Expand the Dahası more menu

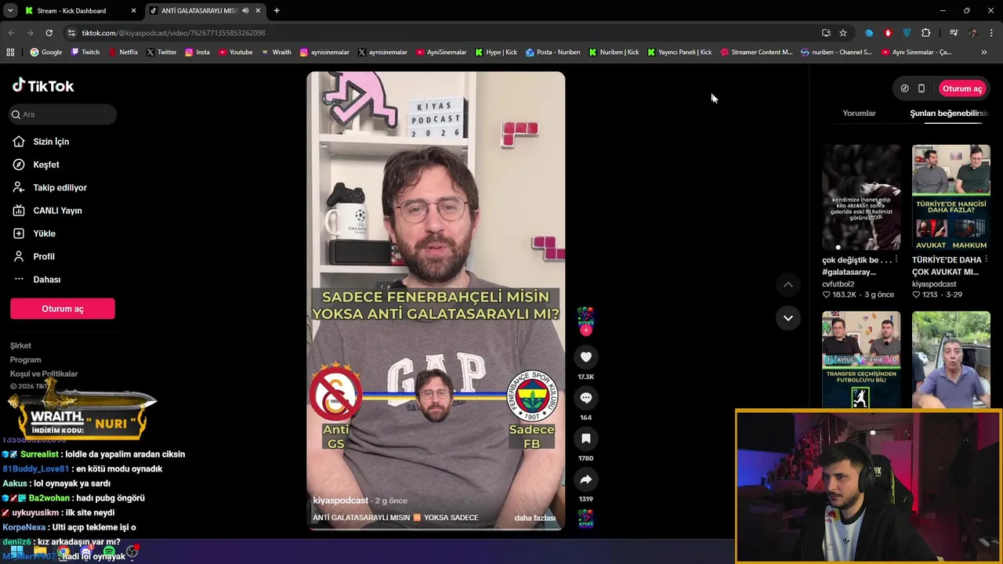coord(36,280)
